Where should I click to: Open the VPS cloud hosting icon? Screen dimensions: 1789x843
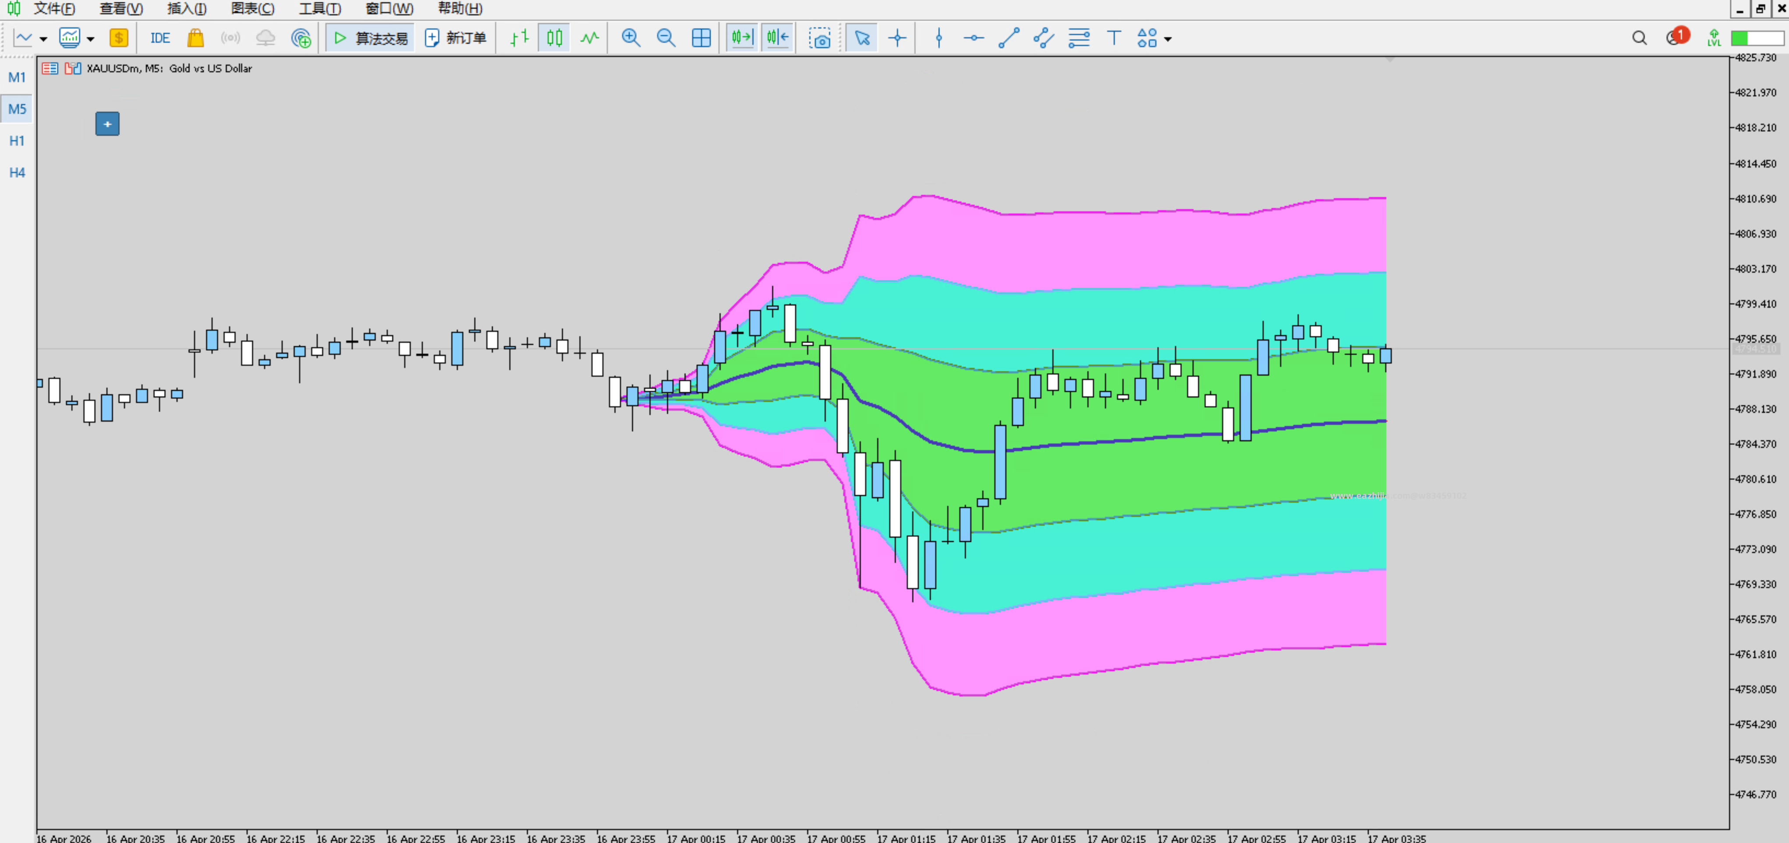click(x=265, y=38)
